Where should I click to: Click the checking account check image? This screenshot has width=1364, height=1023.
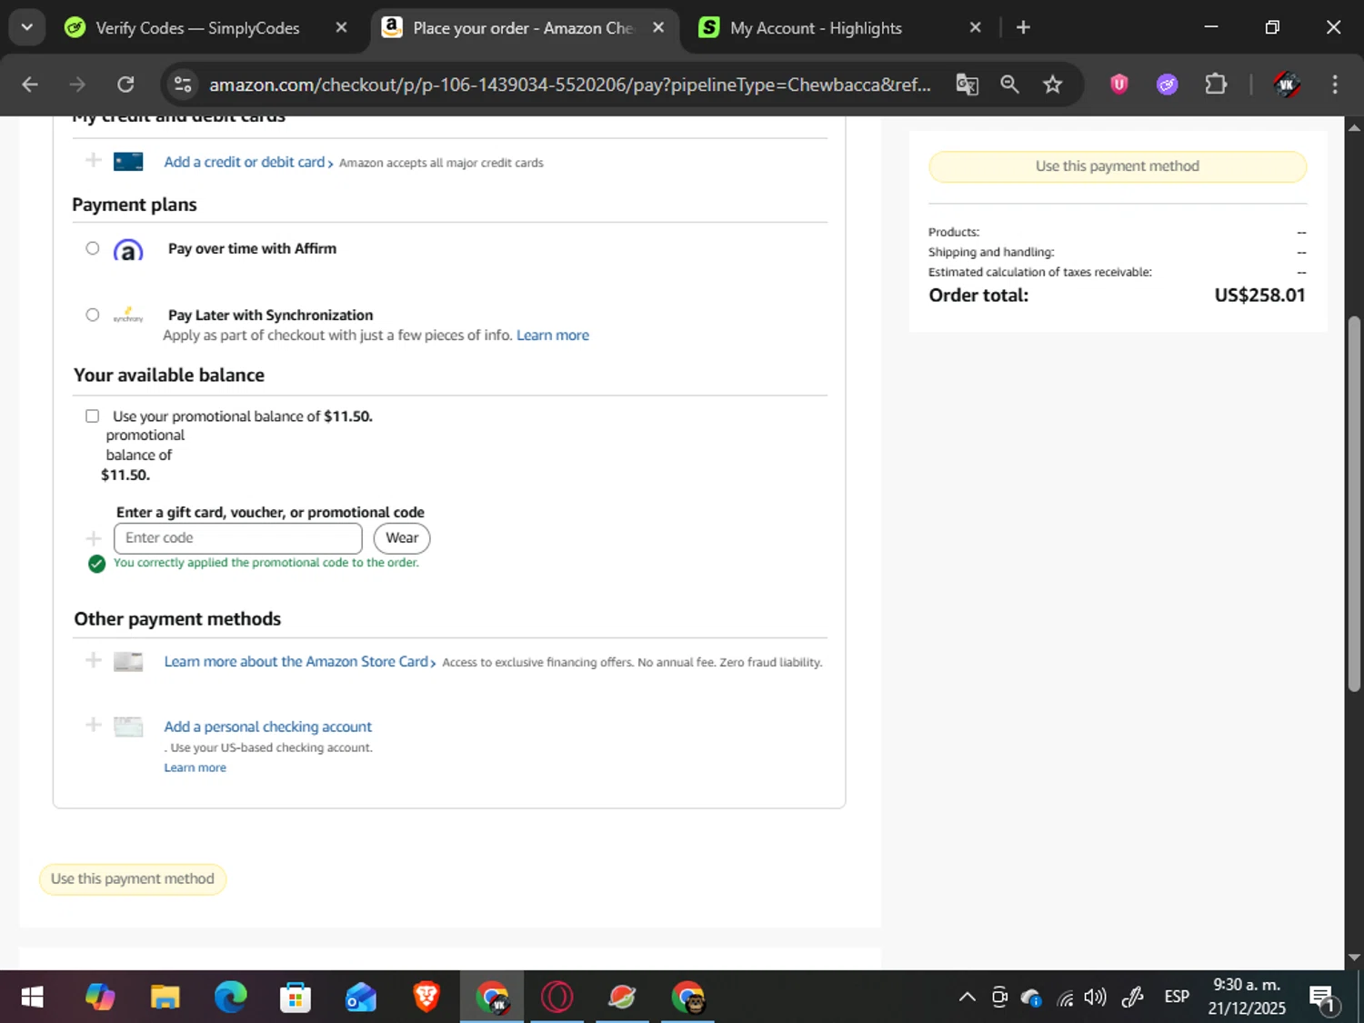(128, 727)
